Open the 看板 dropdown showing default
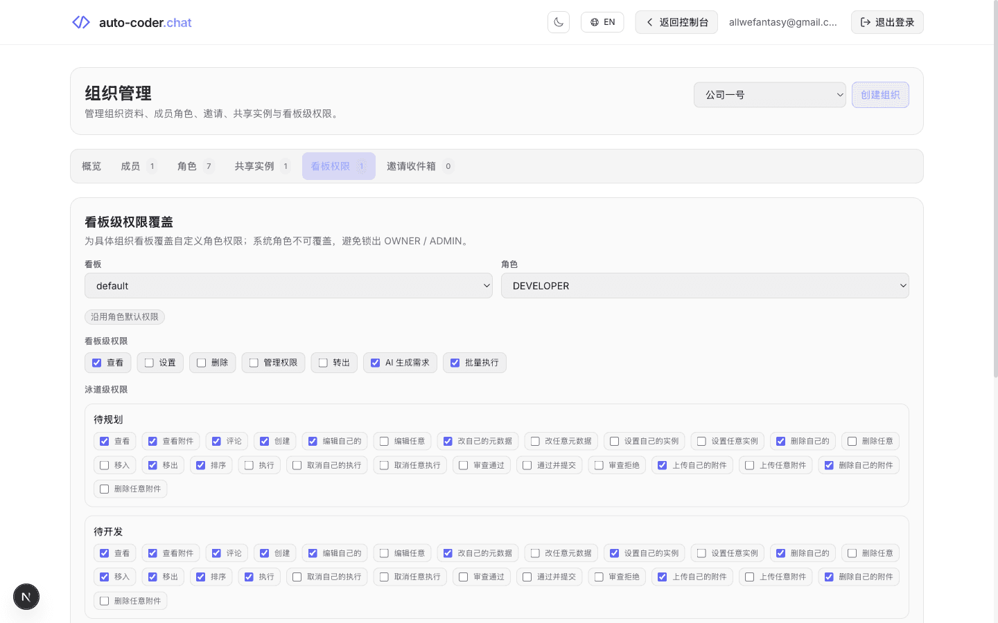998x623 pixels. [288, 285]
